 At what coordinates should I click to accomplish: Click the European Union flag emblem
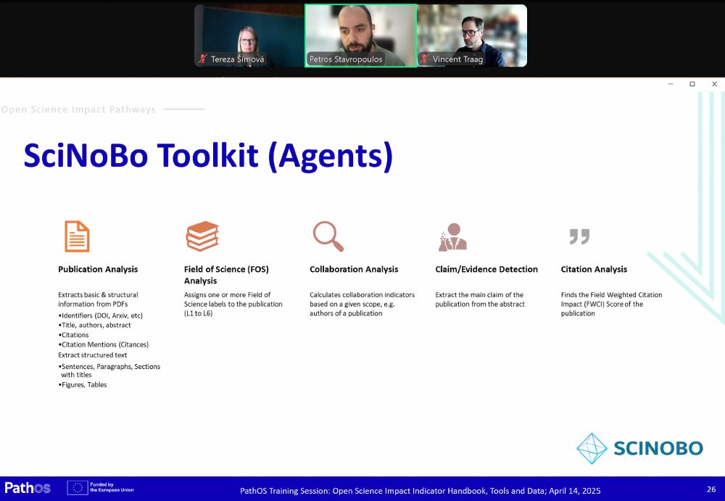tap(78, 487)
